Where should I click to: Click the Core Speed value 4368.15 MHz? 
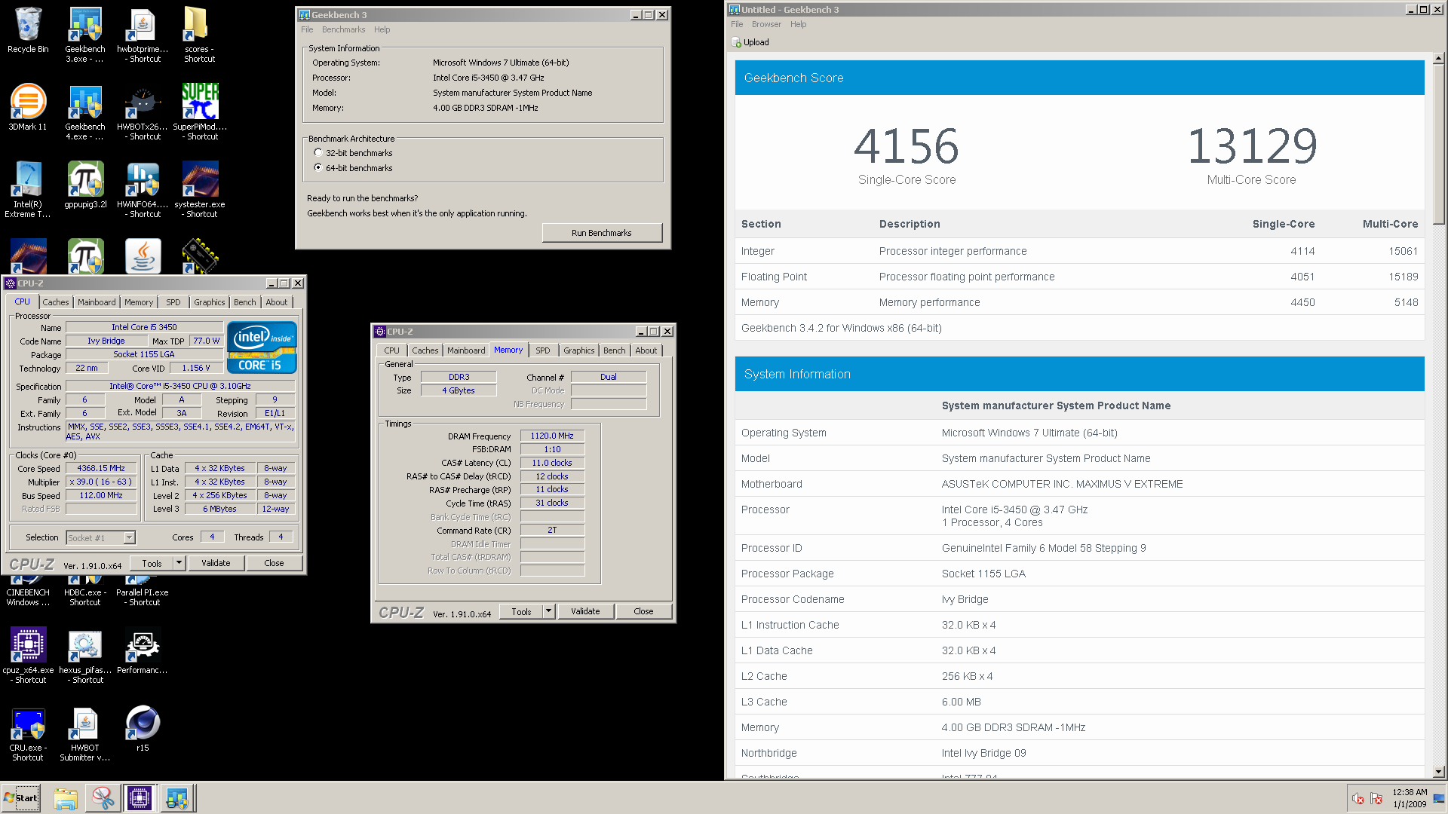click(x=101, y=468)
